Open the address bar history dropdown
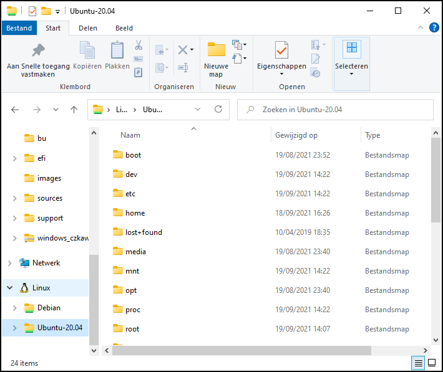 [198, 109]
